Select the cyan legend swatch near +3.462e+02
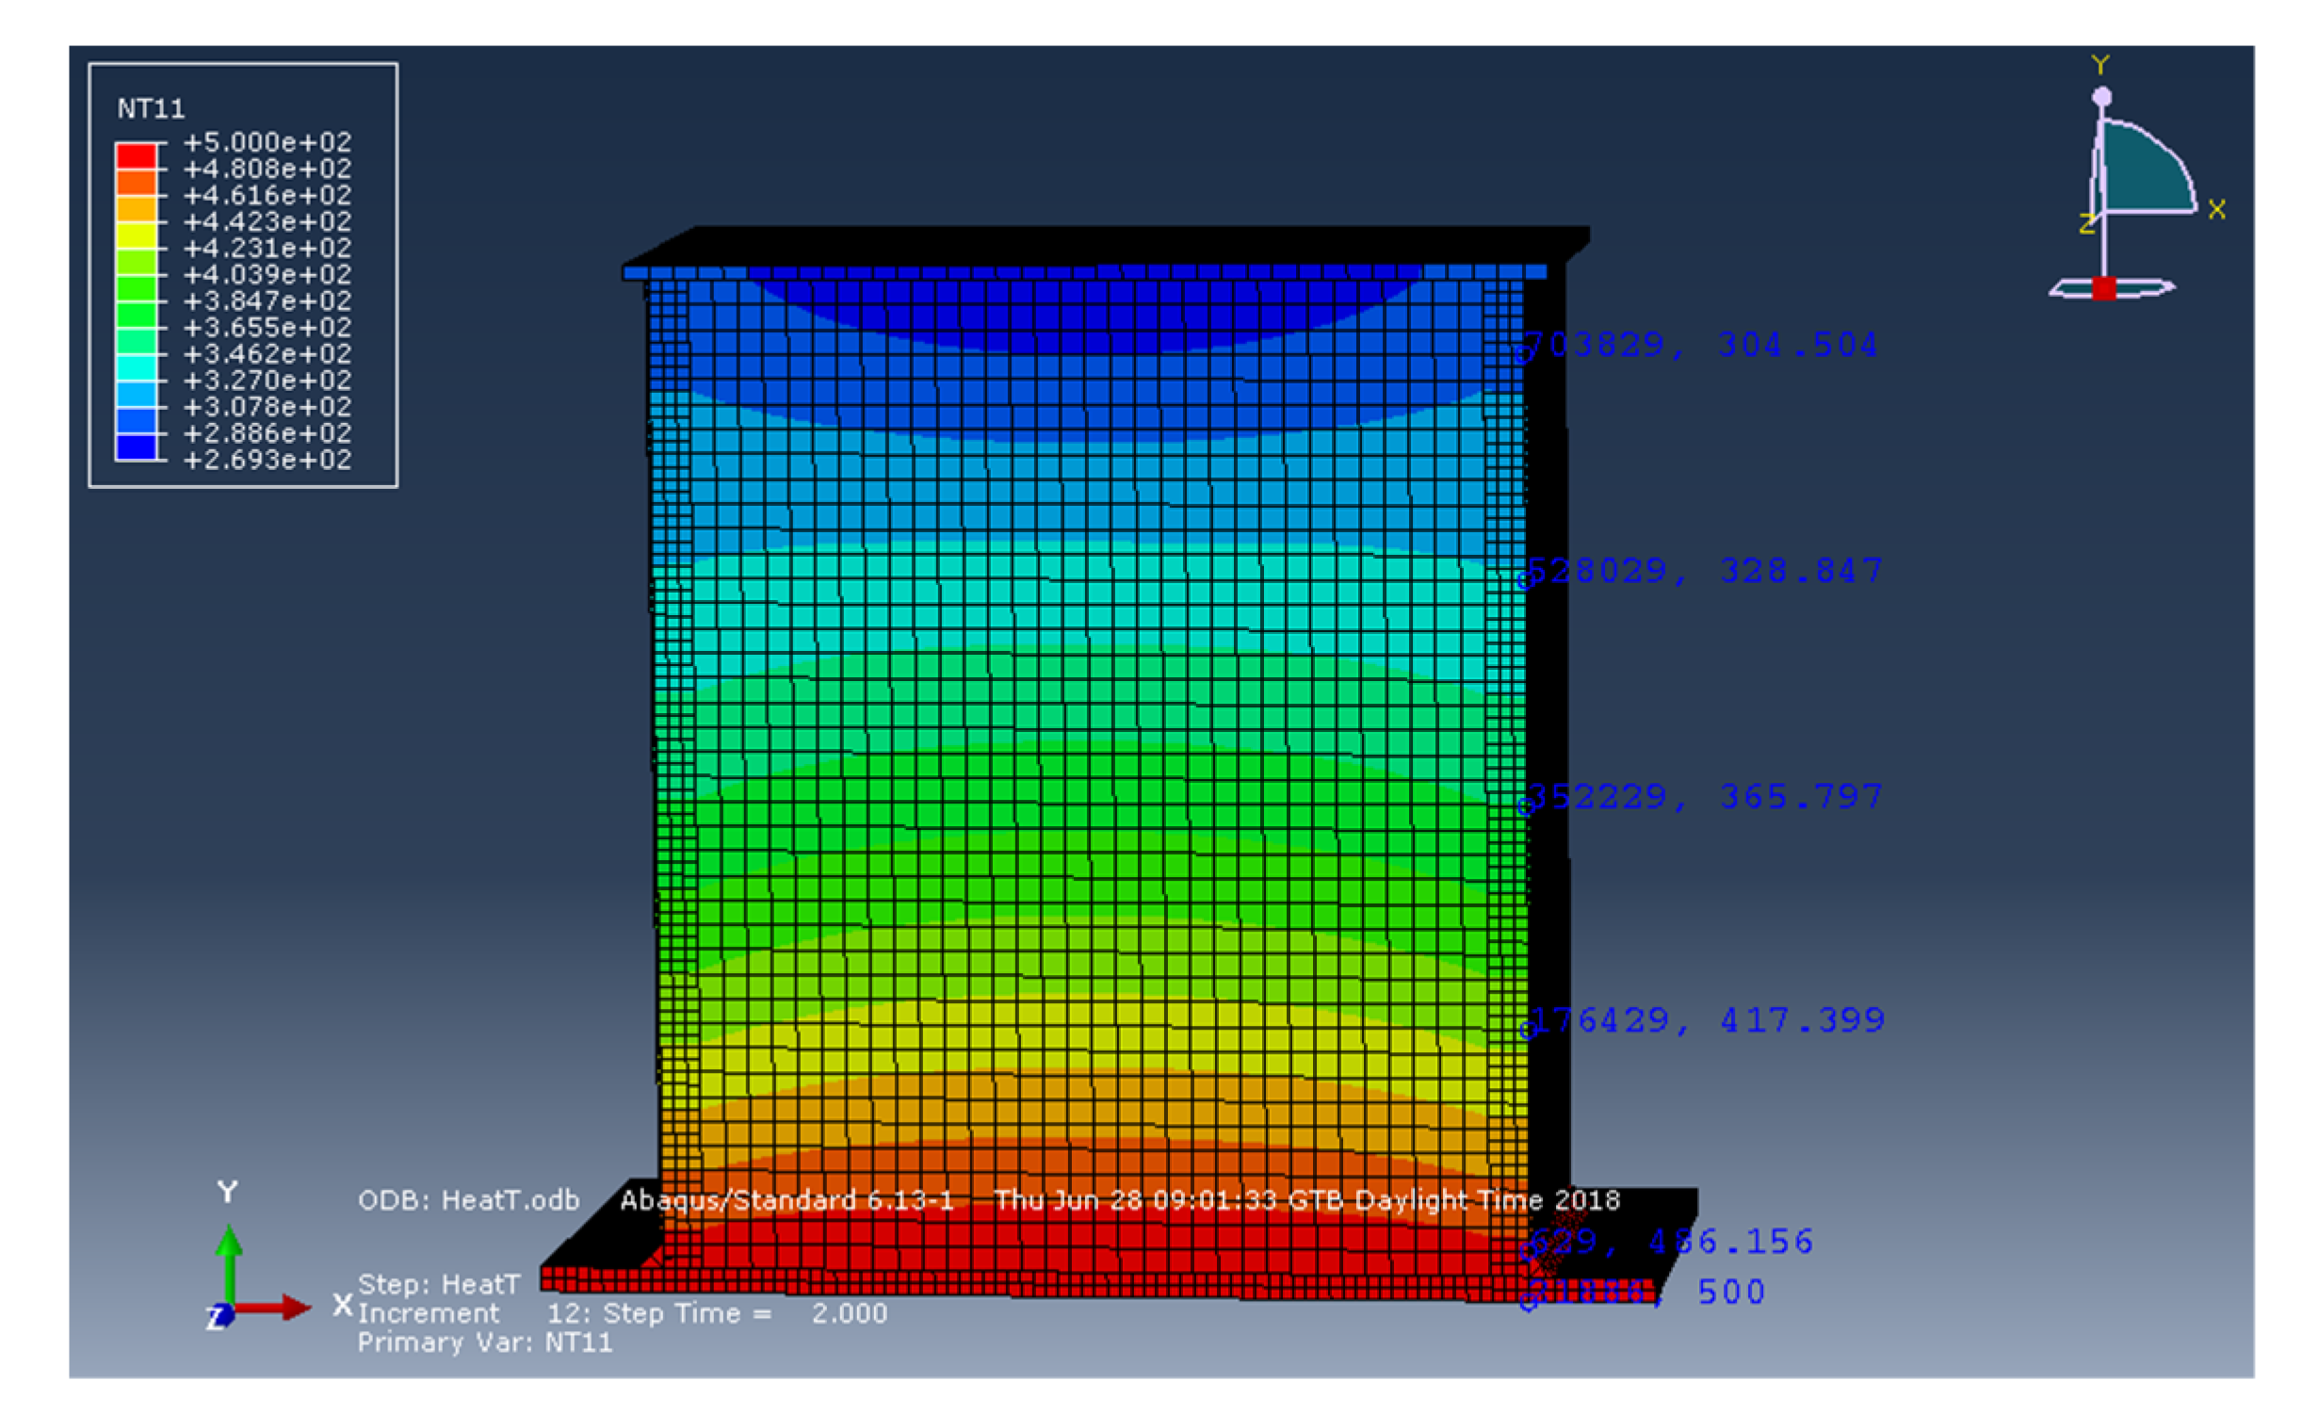2318x1414 pixels. coord(137,367)
